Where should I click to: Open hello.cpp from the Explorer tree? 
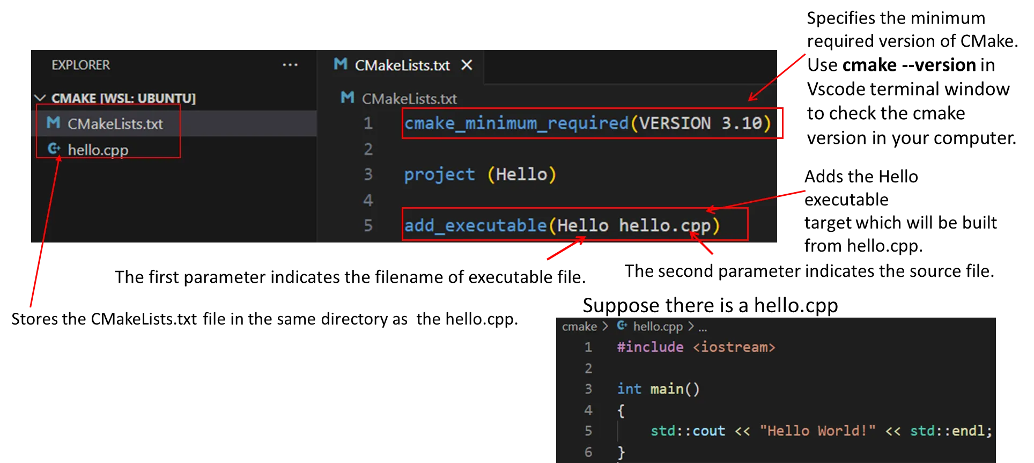click(98, 150)
